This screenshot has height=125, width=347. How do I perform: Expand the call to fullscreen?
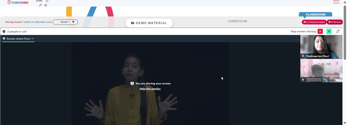click(338, 31)
